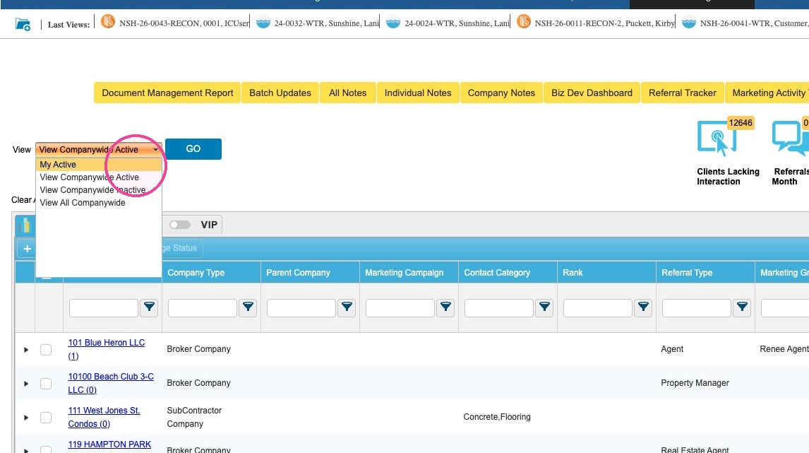Screen dimensions: 809x453
Task: Select My Active in the View list
Action: point(99,164)
